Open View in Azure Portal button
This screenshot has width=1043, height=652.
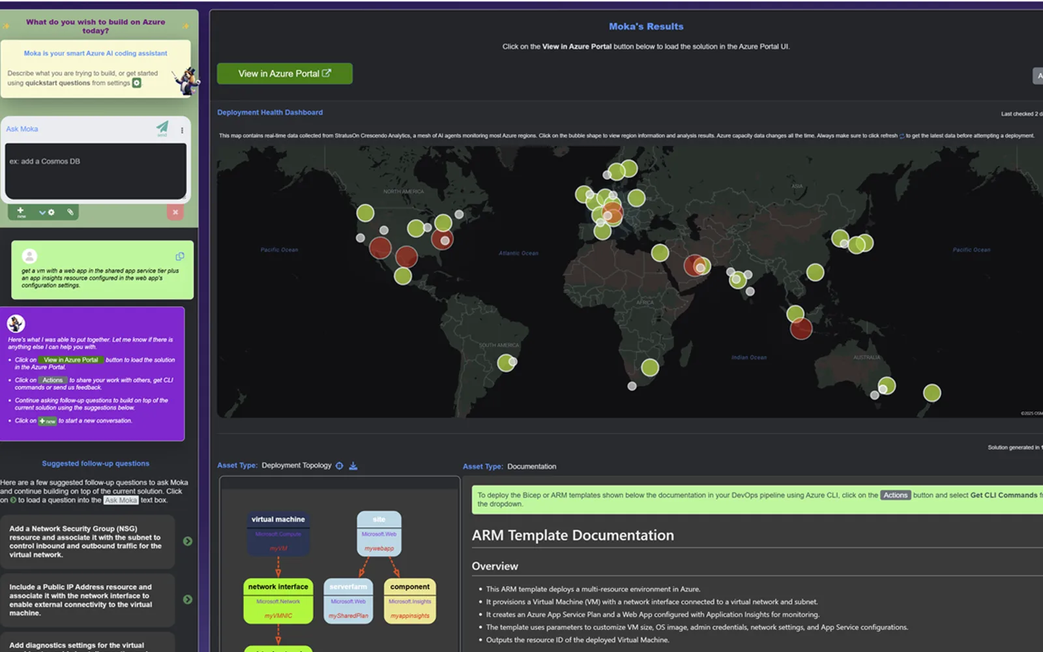coord(285,74)
